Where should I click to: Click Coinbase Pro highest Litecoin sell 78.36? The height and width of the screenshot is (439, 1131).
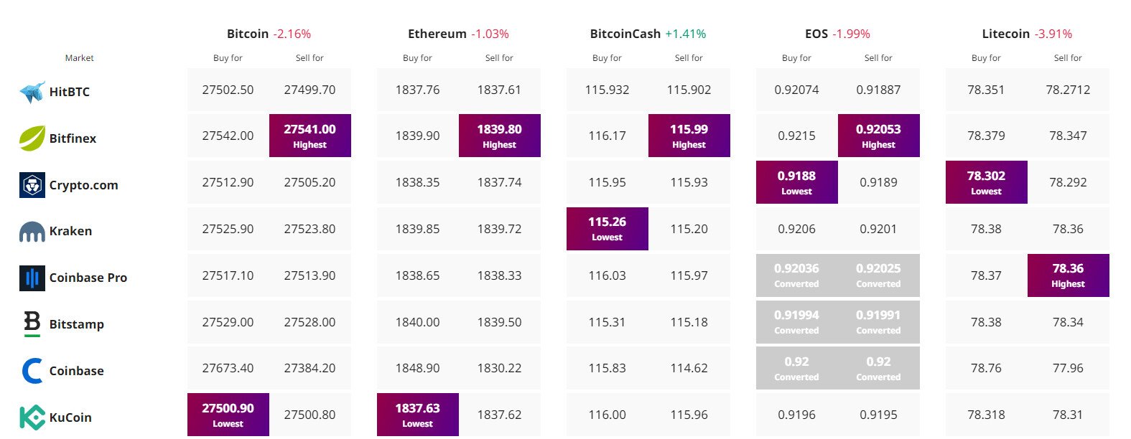point(1068,275)
